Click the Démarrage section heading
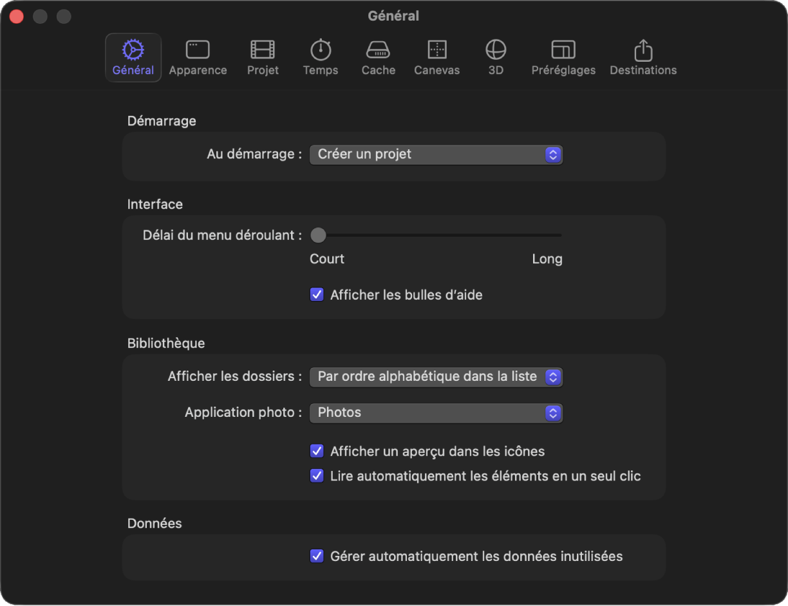 (x=162, y=120)
